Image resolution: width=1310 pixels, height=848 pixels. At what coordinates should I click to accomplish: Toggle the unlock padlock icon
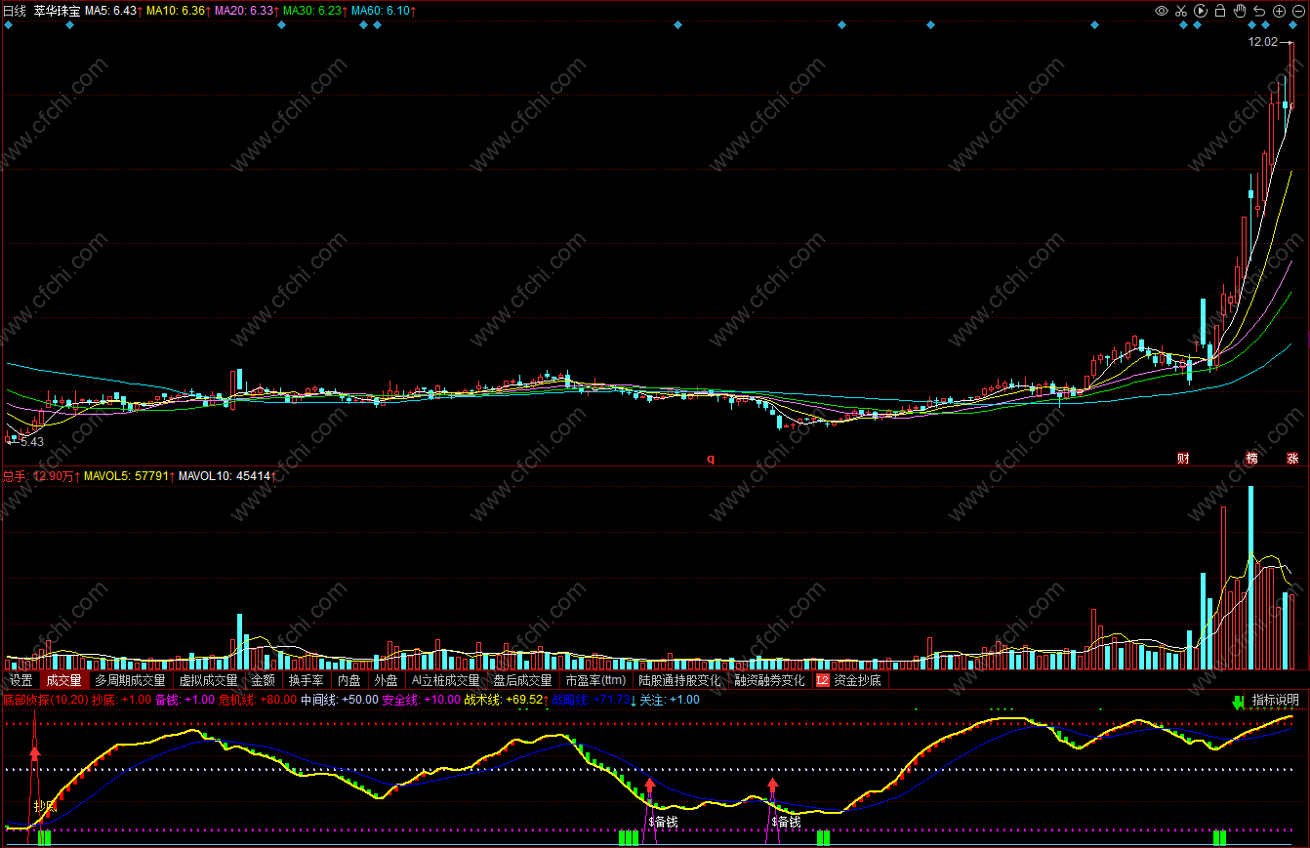tap(1220, 11)
